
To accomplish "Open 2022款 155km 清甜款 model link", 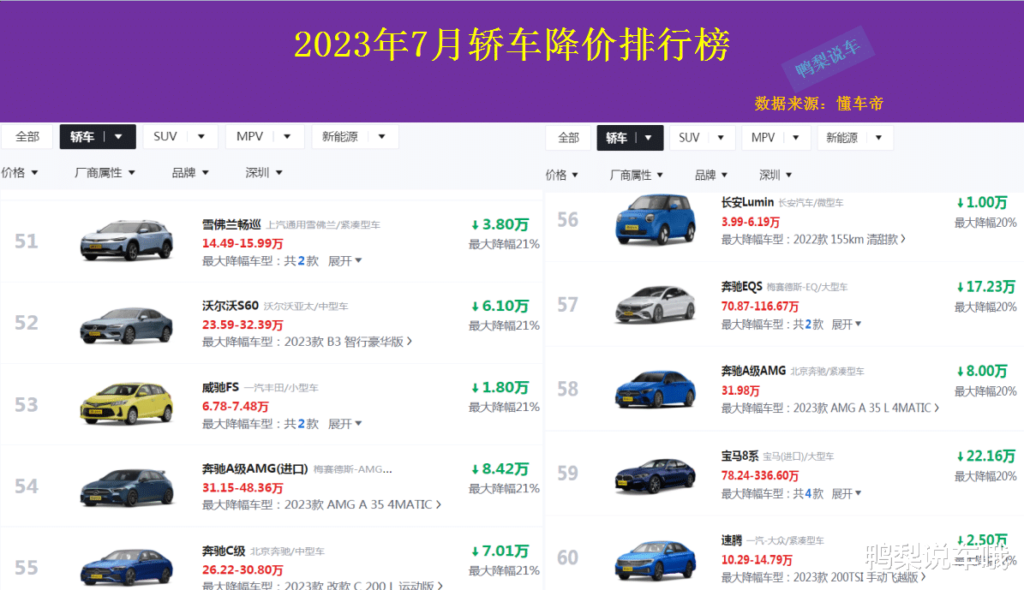I will 849,240.
